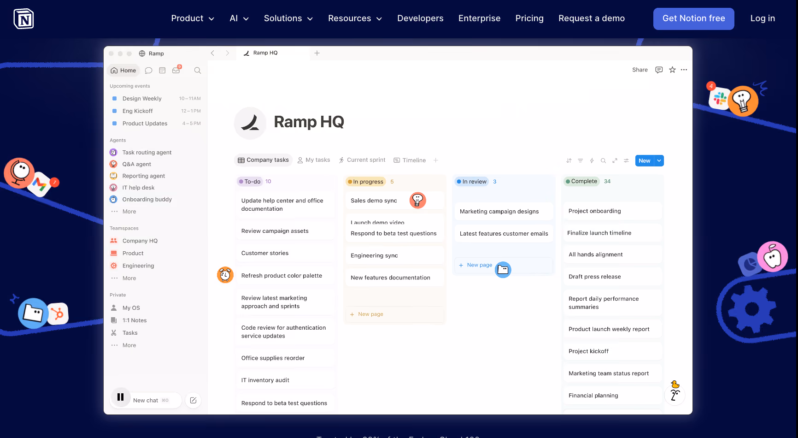Expand the Resources dropdown menu
The image size is (798, 438).
point(355,18)
